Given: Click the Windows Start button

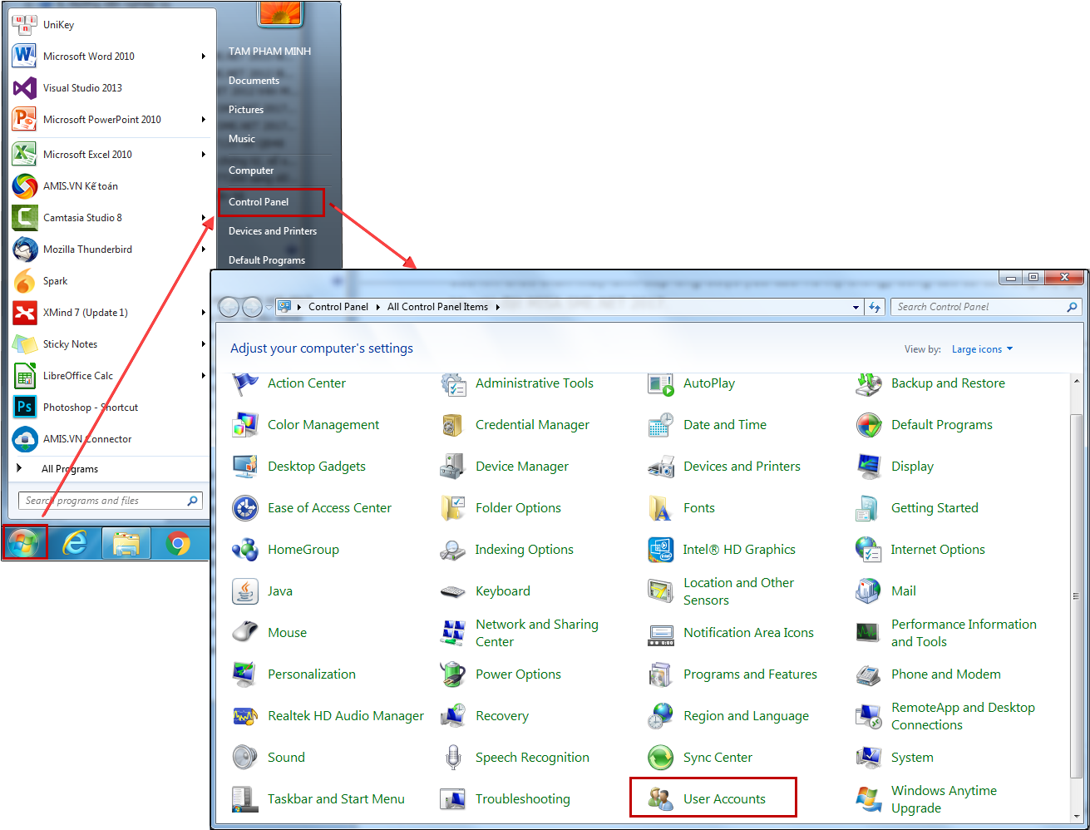Looking at the screenshot, I should pos(24,544).
